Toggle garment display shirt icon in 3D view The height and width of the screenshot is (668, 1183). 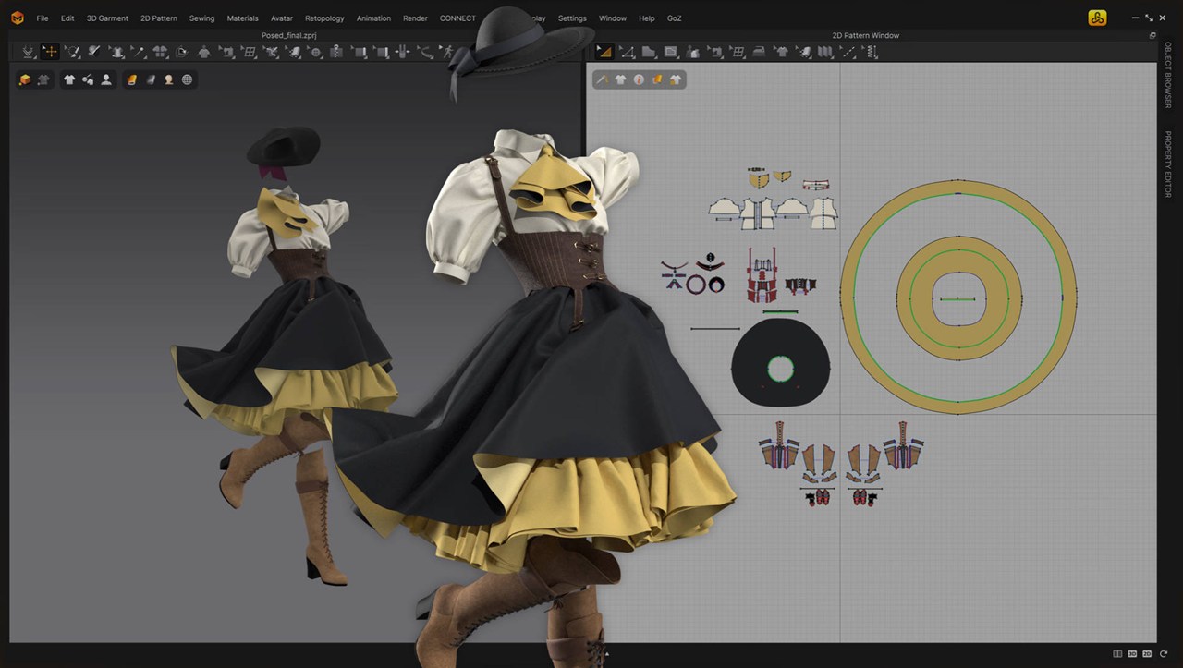pyautogui.click(x=69, y=80)
